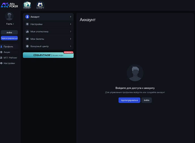195x143 pixels.
Task: Click the Аккаунт user icon
Action: 27,17
